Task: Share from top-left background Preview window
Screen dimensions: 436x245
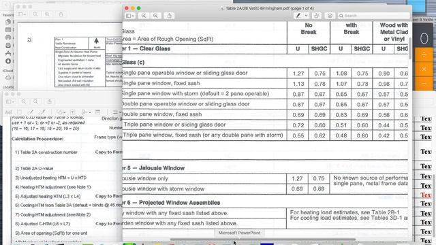Action: coord(61,14)
